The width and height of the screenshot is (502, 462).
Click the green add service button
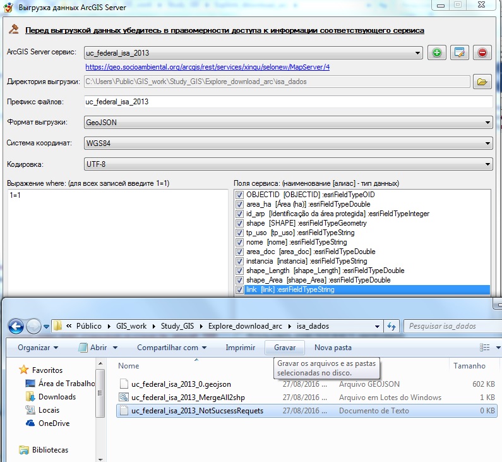click(x=436, y=53)
